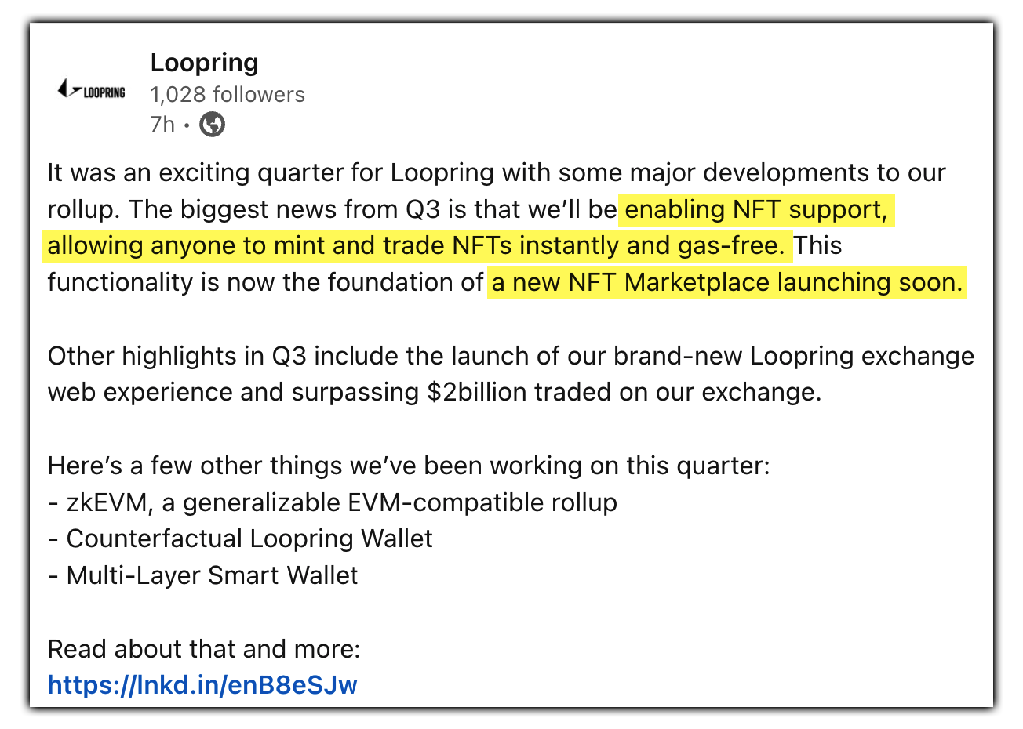
Task: Click the 'functionality is now the foundation of' text
Action: click(x=265, y=282)
